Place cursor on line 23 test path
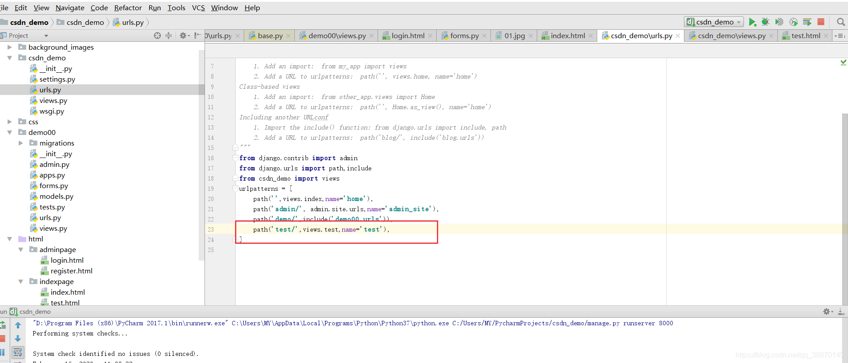848x363 pixels. 321,229
